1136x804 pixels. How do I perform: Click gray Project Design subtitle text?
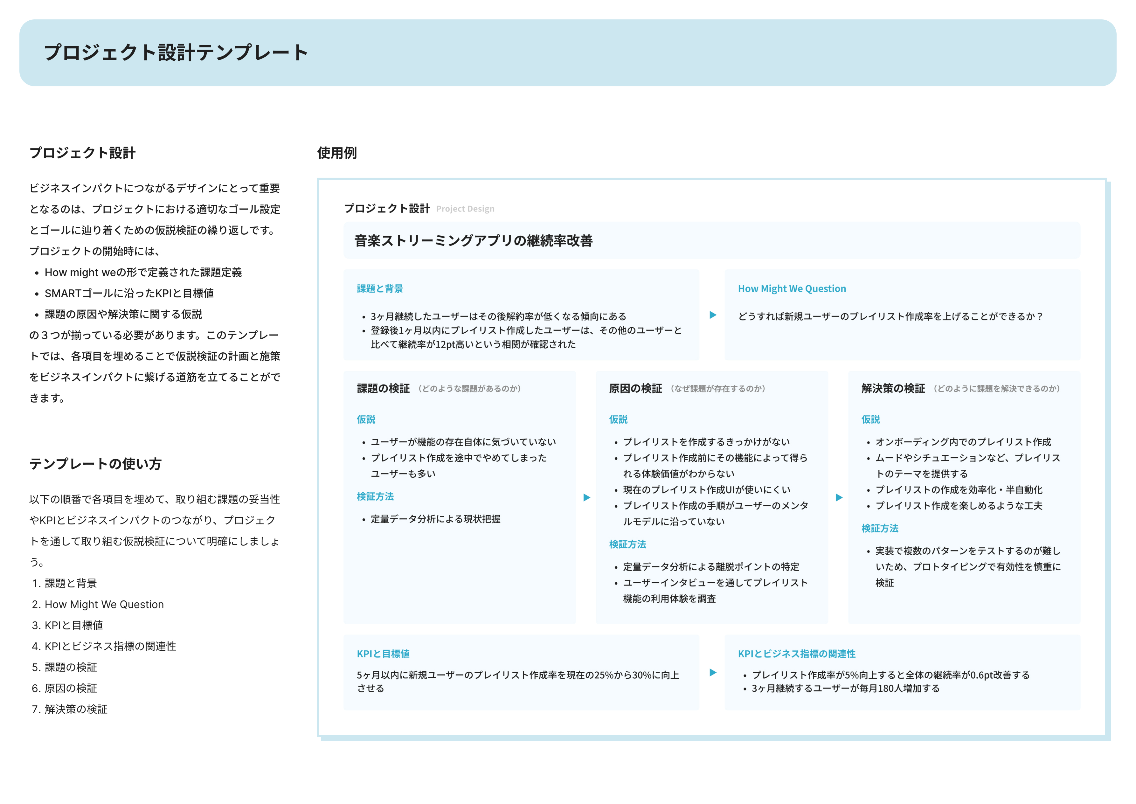pos(465,209)
